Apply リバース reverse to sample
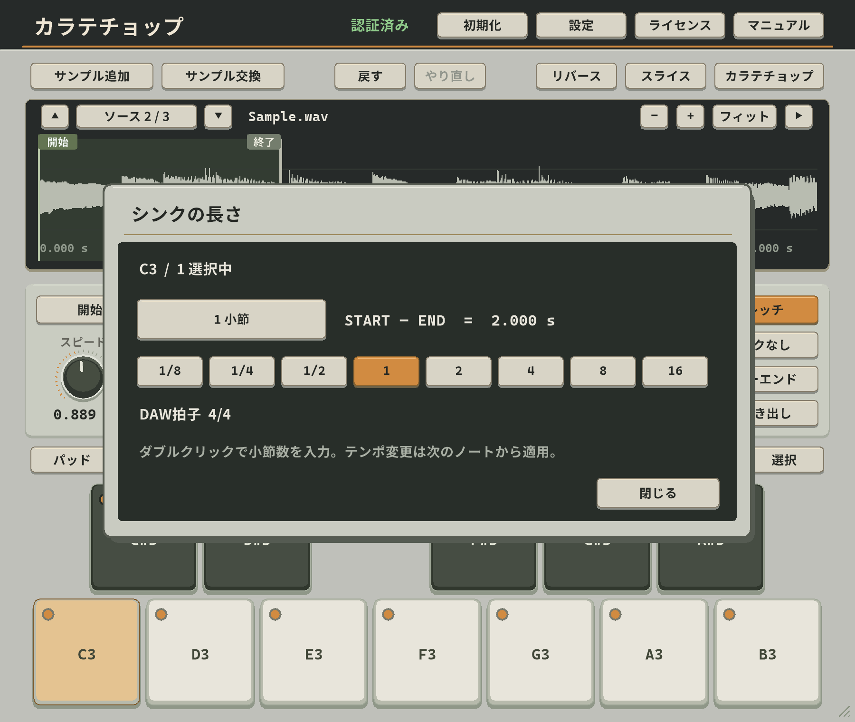The image size is (855, 722). (576, 76)
